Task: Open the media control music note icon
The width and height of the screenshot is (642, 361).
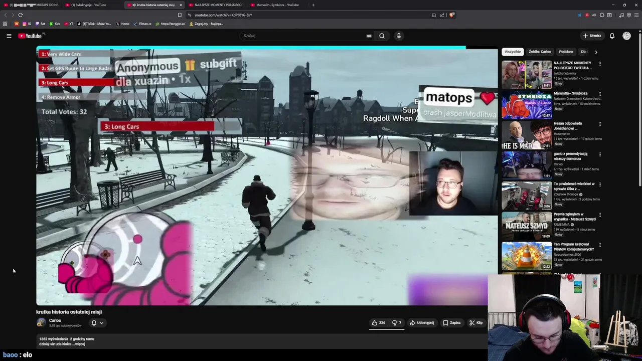Action: pyautogui.click(x=621, y=15)
